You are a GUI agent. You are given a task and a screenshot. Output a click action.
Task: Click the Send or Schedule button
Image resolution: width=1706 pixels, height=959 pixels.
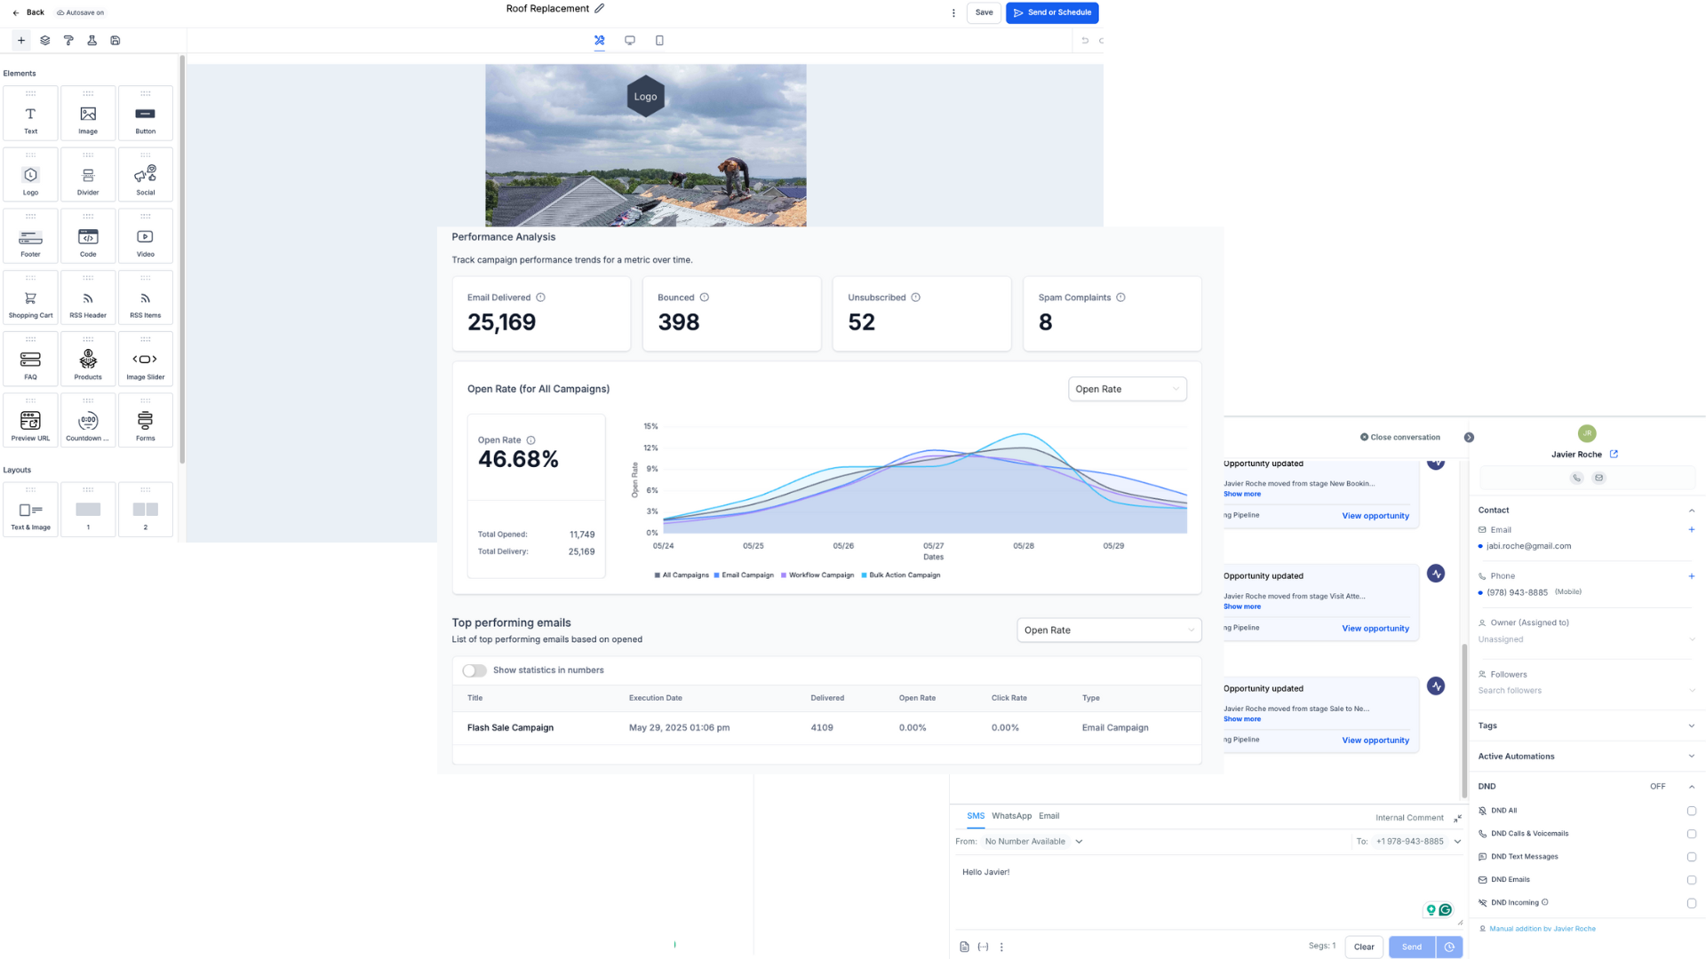[x=1052, y=12]
